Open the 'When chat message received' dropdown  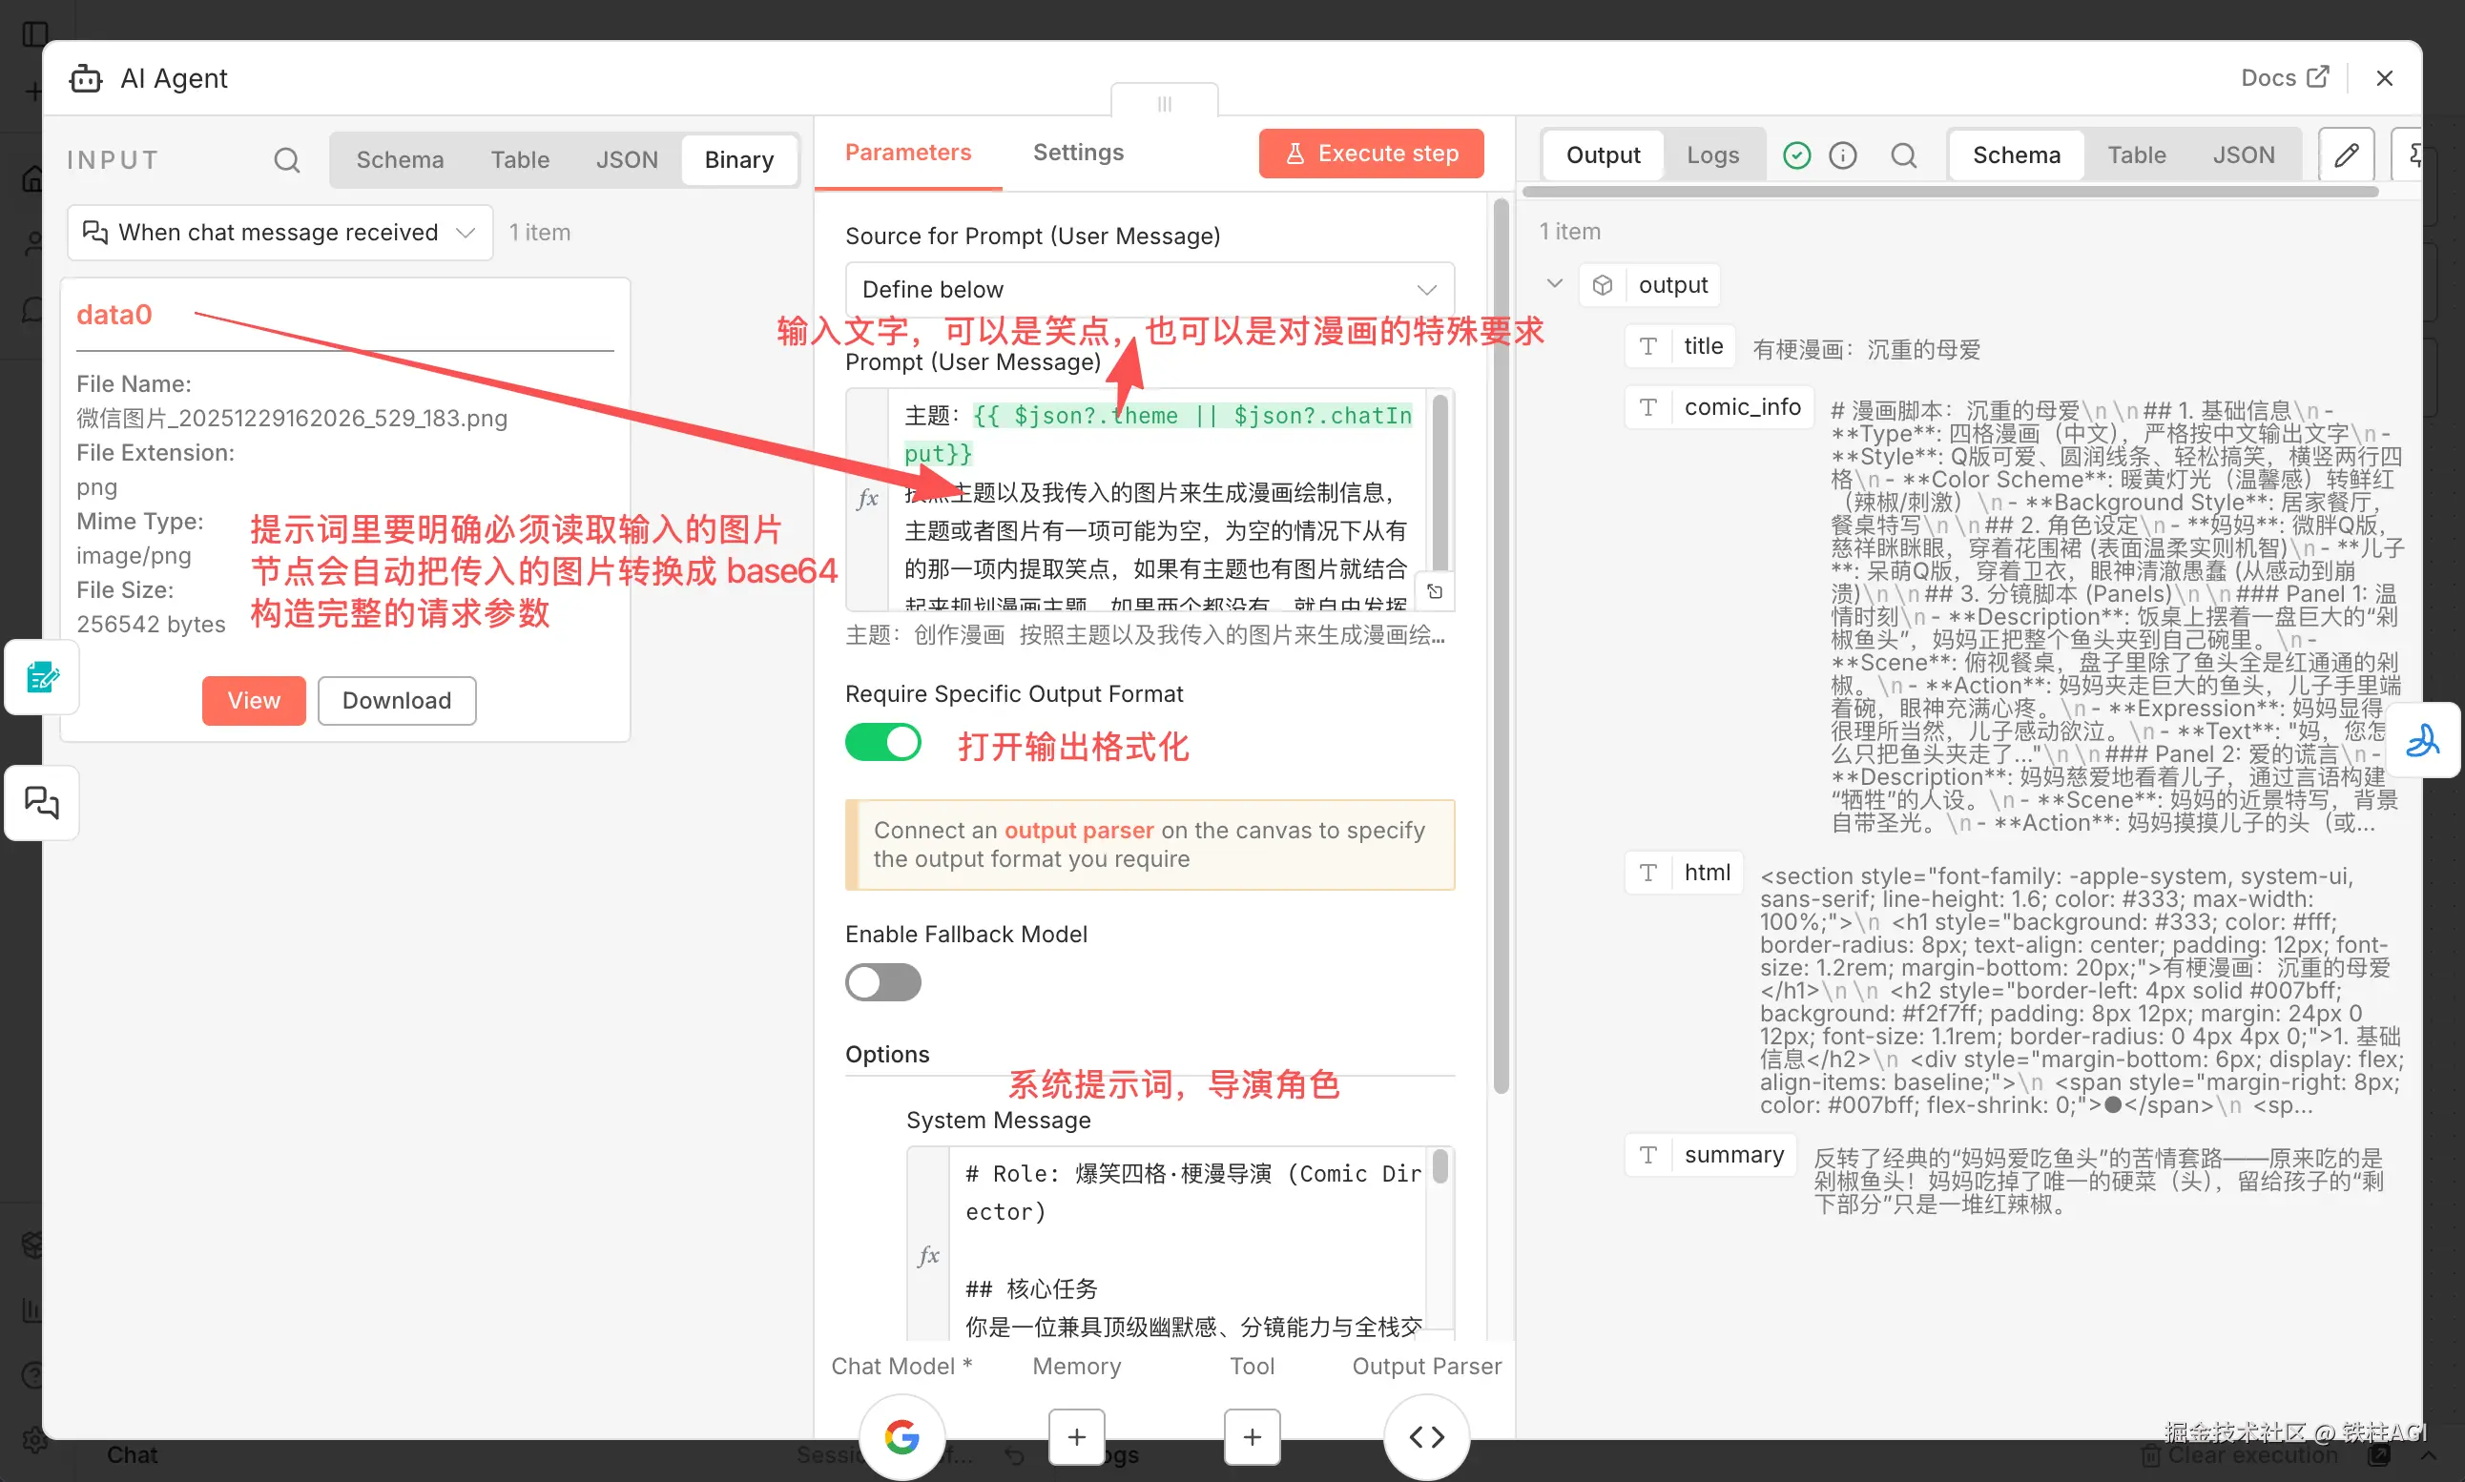coord(280,233)
